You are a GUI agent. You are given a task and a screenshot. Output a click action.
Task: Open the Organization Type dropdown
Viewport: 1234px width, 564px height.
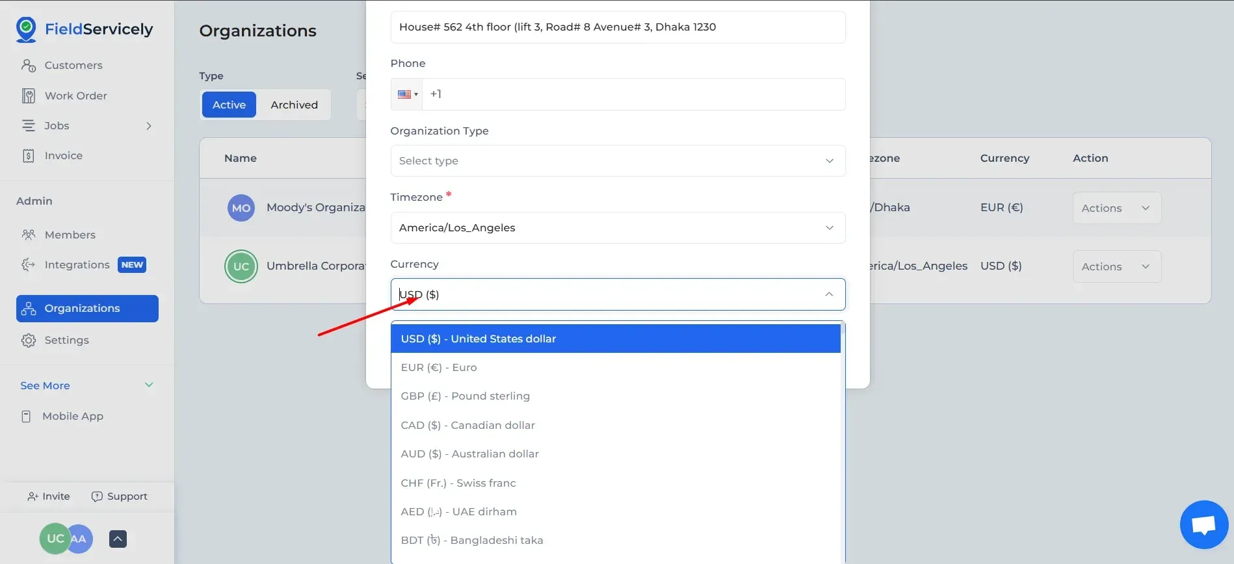click(x=617, y=161)
